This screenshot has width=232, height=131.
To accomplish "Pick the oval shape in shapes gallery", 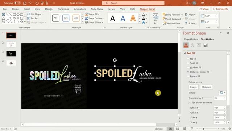I will pos(18,15).
